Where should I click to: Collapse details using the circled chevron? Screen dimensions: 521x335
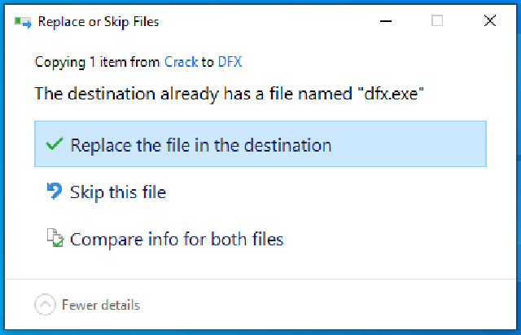pos(46,305)
